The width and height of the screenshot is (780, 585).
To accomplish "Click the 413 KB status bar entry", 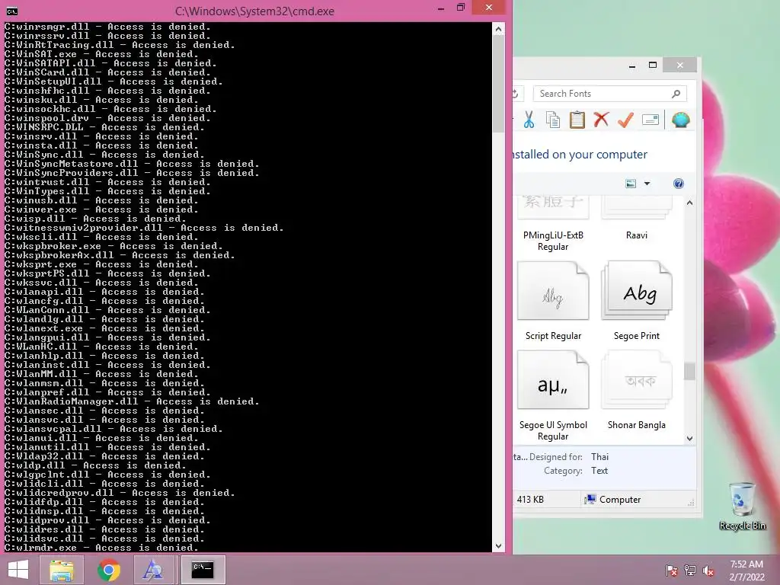I will coord(530,500).
